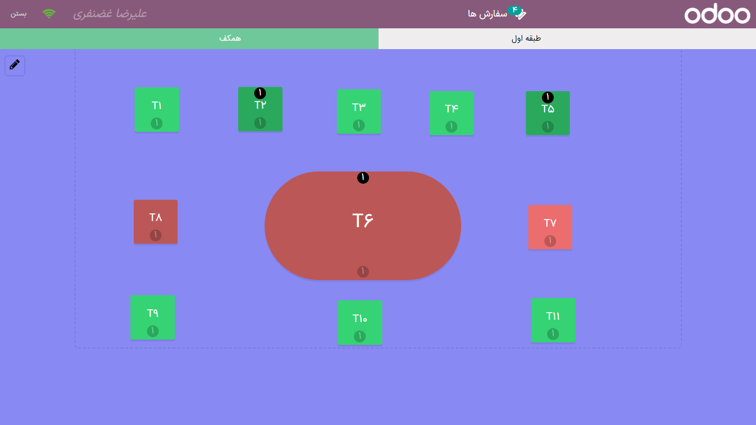This screenshot has width=756, height=425.
Task: Click the order count badge on table T۵
Action: 548,97
